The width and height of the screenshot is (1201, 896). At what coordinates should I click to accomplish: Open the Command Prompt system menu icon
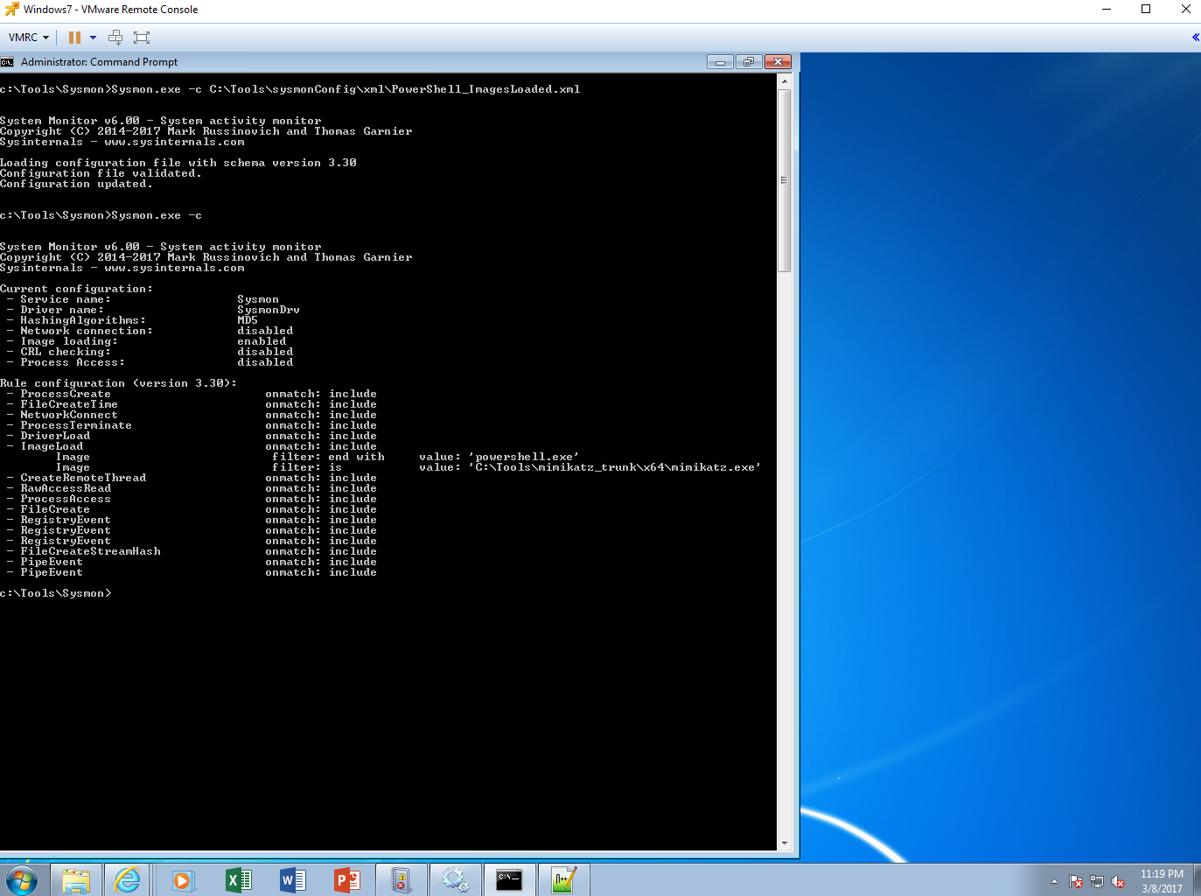tap(7, 62)
